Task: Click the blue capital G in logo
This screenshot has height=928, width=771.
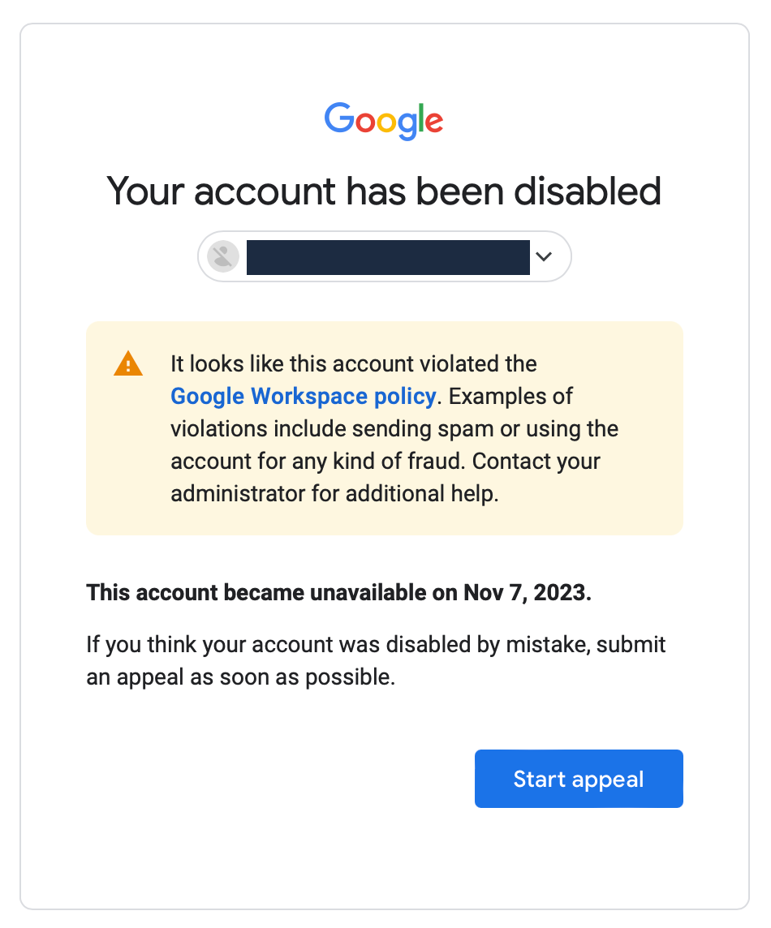Action: click(x=338, y=118)
